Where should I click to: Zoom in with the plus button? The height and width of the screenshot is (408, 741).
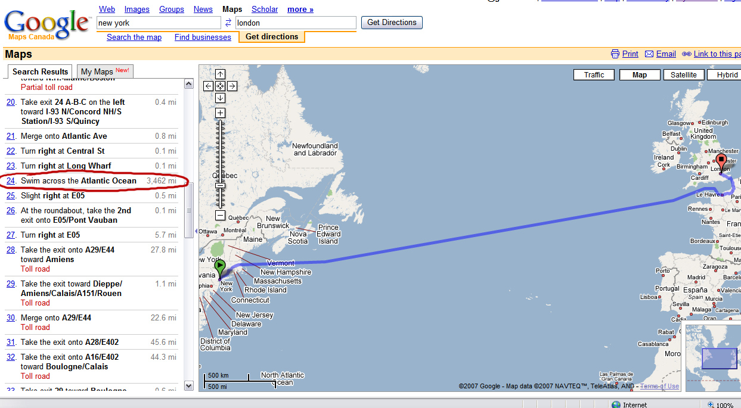tap(220, 113)
